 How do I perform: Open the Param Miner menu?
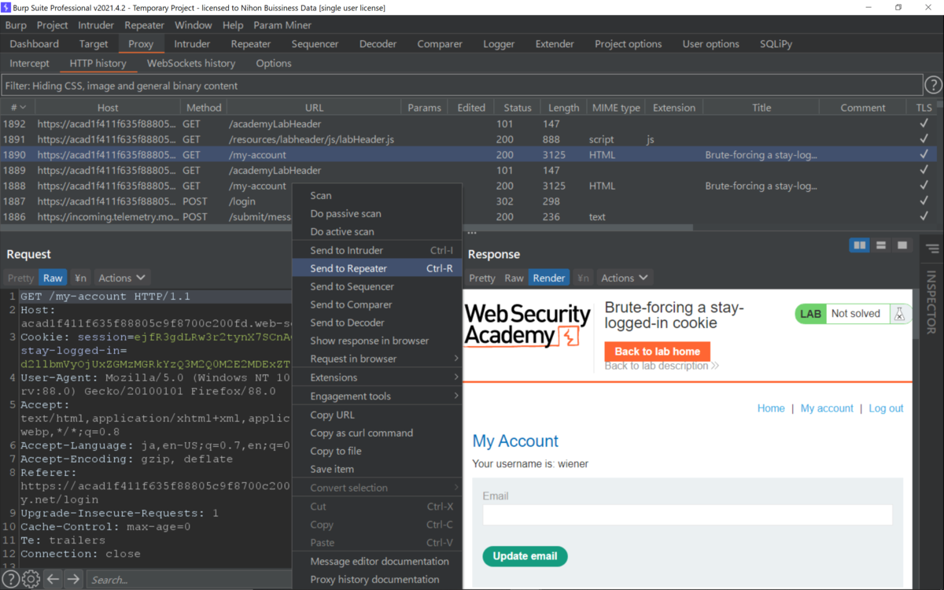(x=282, y=25)
